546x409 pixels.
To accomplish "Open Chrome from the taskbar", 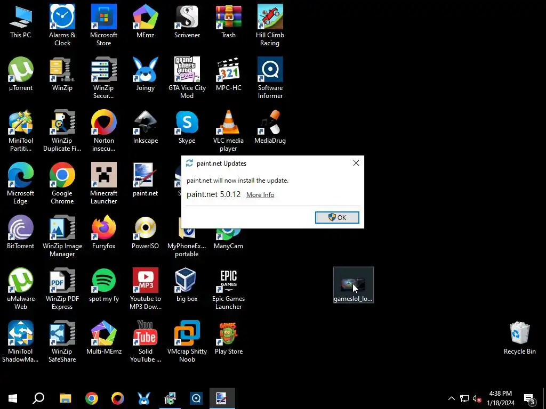I will 92,398.
